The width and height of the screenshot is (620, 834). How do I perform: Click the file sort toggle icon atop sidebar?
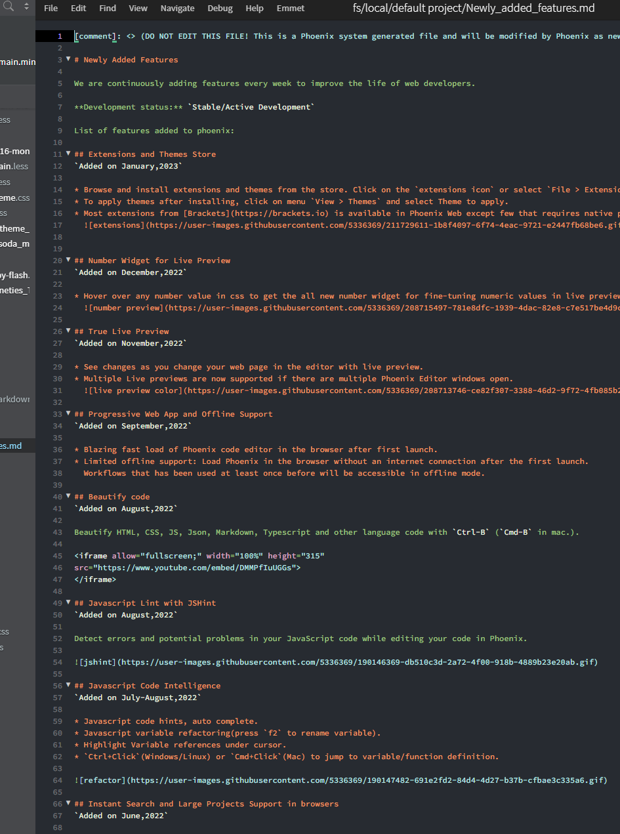[25, 6]
